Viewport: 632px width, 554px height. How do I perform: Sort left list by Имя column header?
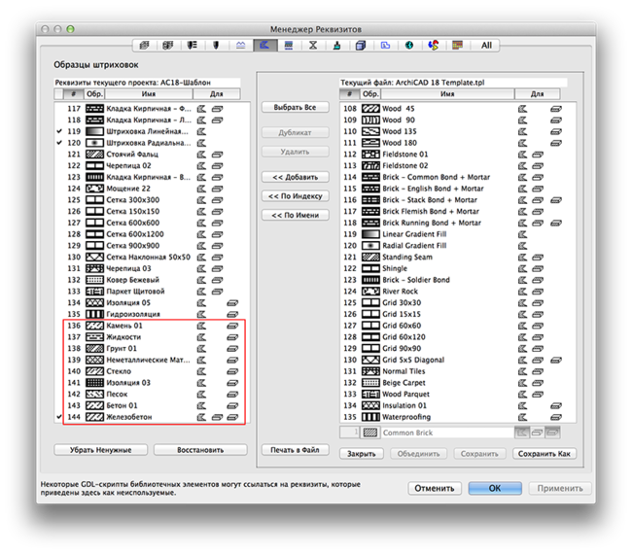click(x=149, y=94)
